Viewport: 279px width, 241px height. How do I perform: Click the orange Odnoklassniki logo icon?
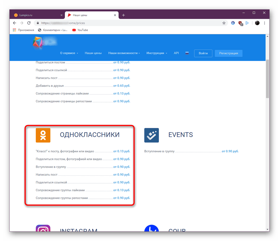(x=43, y=135)
